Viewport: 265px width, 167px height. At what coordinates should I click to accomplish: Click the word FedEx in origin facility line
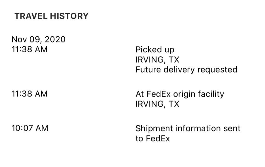[x=159, y=94]
